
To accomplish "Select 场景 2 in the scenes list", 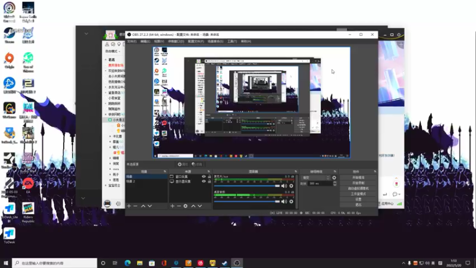I will (x=146, y=182).
